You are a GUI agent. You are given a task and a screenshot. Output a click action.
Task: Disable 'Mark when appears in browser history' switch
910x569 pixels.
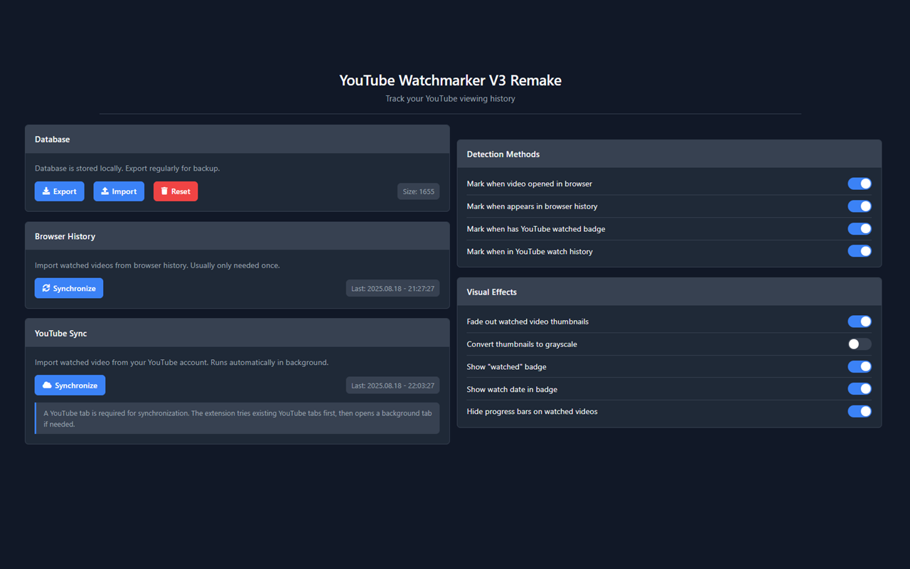coord(860,206)
